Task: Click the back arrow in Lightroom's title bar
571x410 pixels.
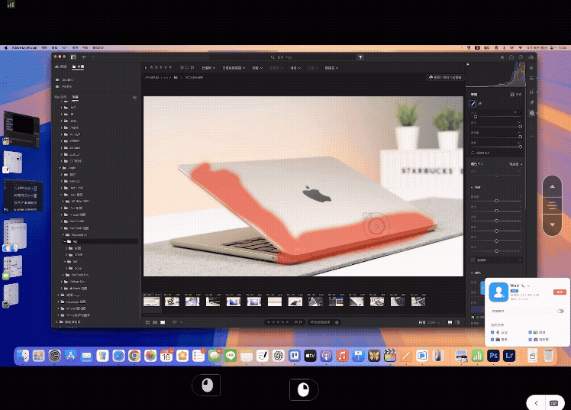Action: click(x=84, y=57)
